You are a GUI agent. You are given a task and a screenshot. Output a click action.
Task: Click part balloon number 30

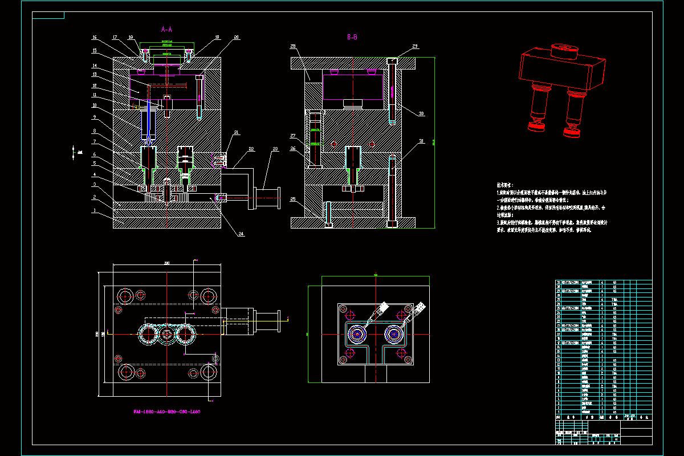421,113
